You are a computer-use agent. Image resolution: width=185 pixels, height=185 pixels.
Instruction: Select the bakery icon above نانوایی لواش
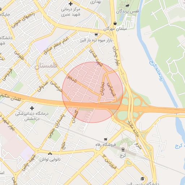tap(50, 154)
